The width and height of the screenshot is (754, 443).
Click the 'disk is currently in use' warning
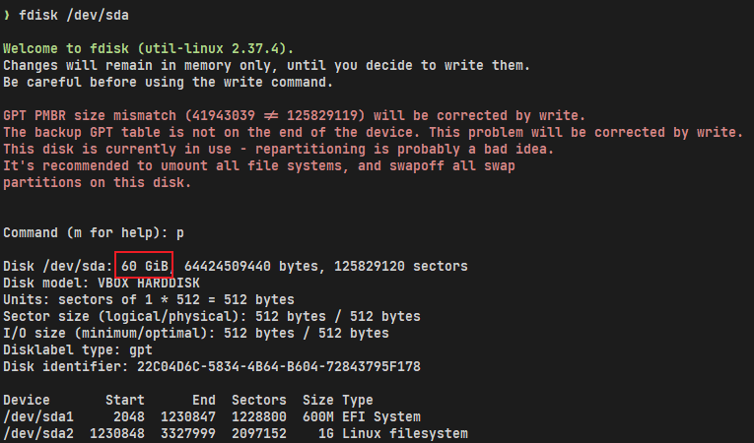point(279,149)
